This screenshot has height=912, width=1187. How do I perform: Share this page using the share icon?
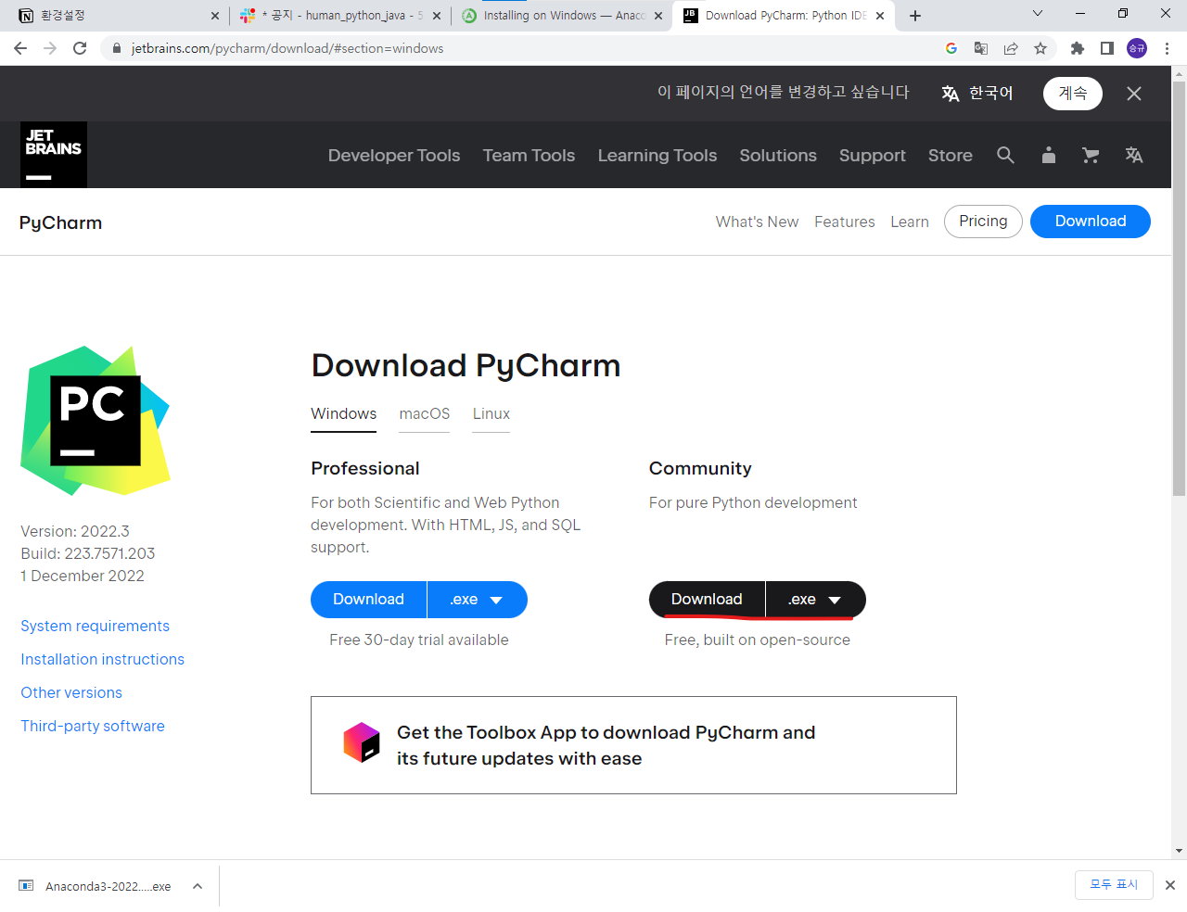point(1011,48)
